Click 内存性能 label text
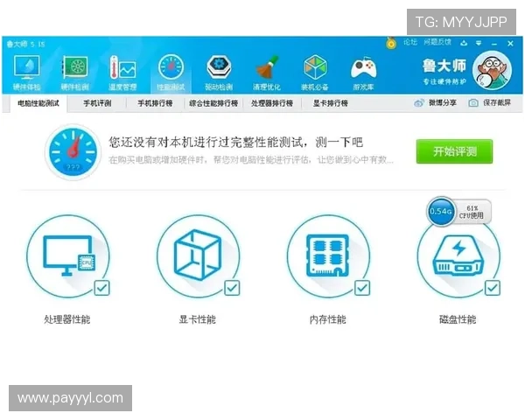The image size is (525, 420). pyautogui.click(x=327, y=319)
